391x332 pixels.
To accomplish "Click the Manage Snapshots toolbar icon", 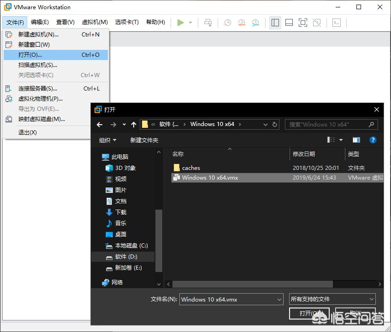I will [255, 23].
